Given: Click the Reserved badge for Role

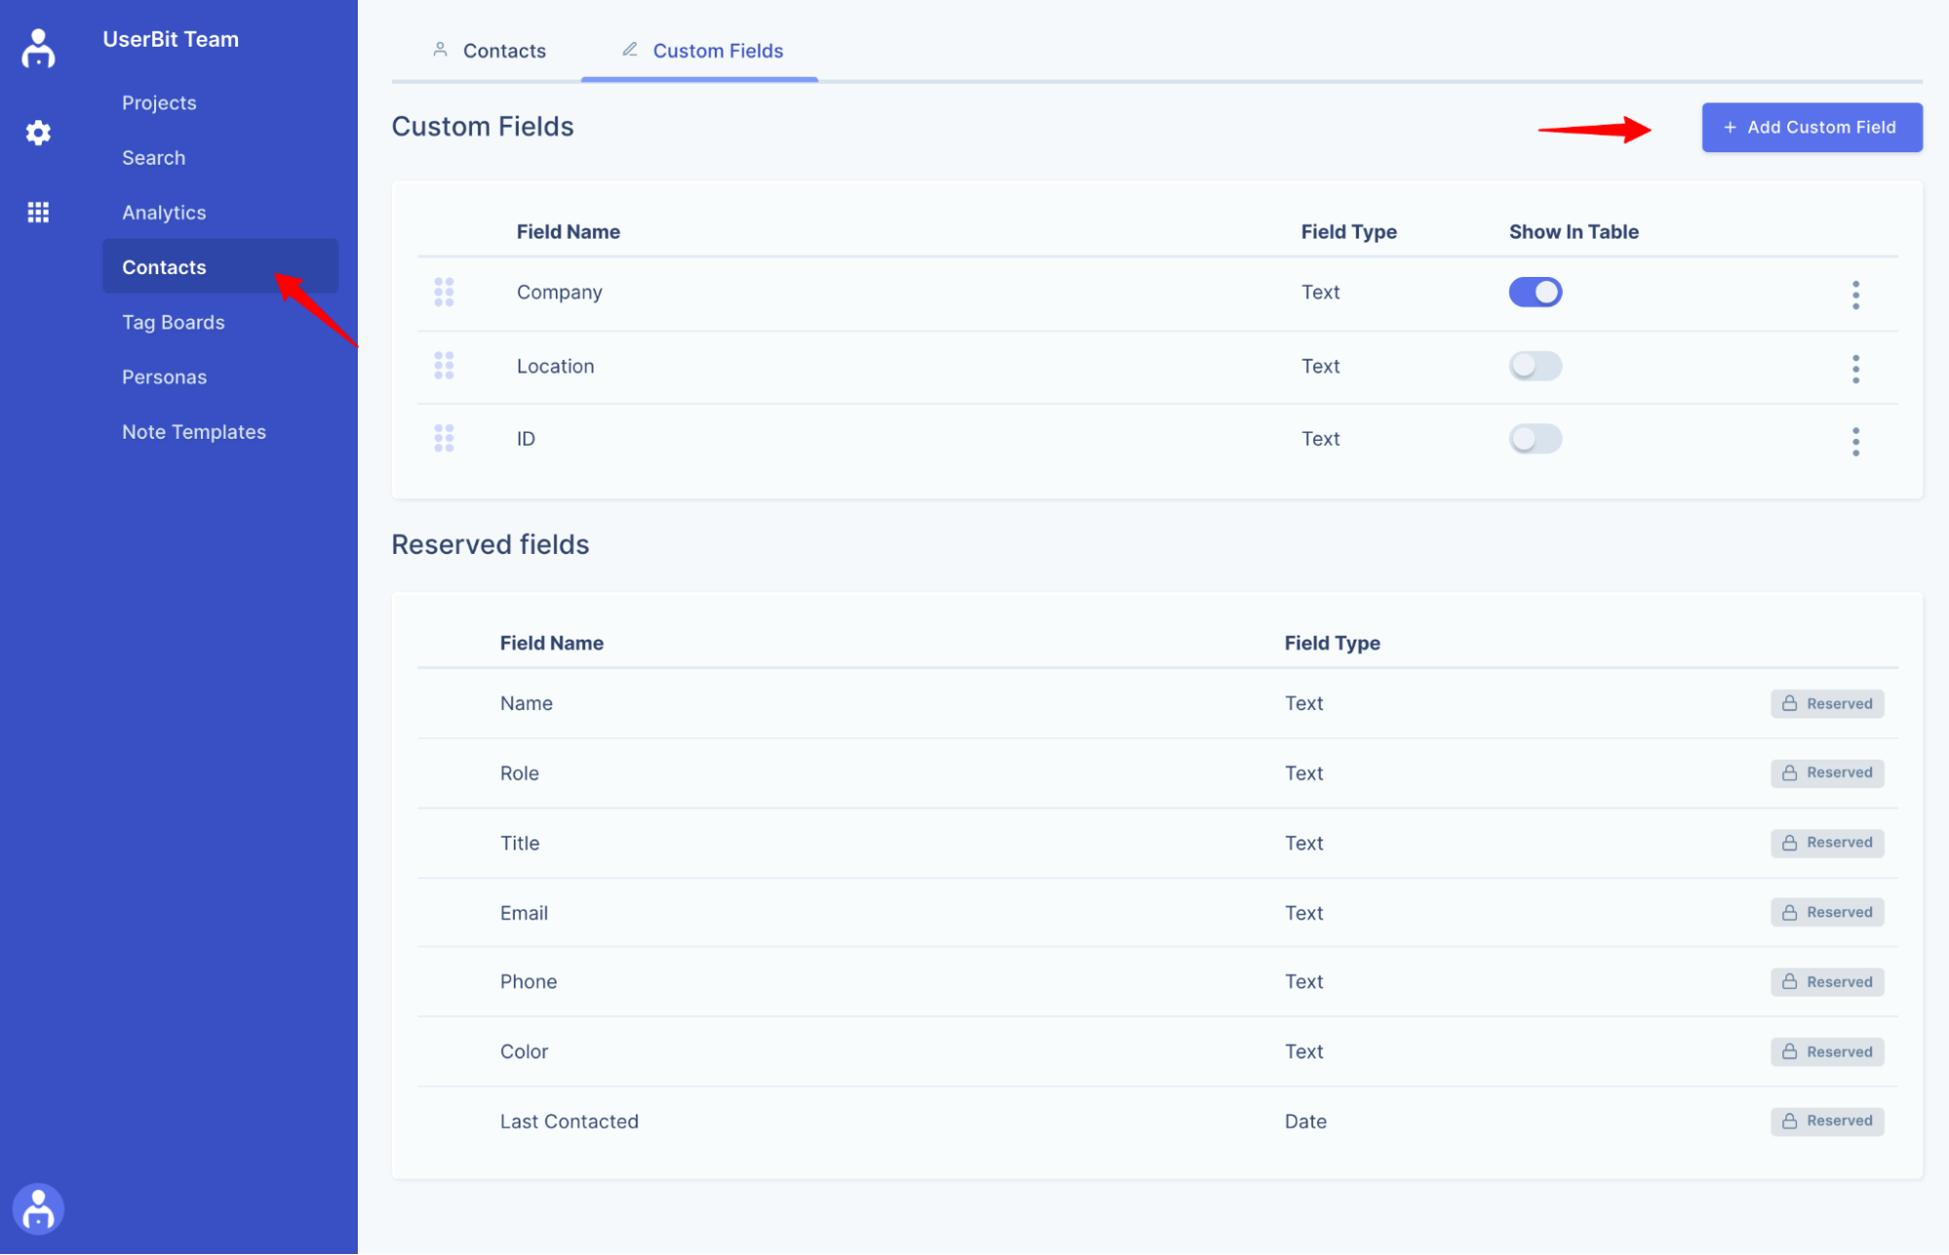Looking at the screenshot, I should pos(1827,772).
